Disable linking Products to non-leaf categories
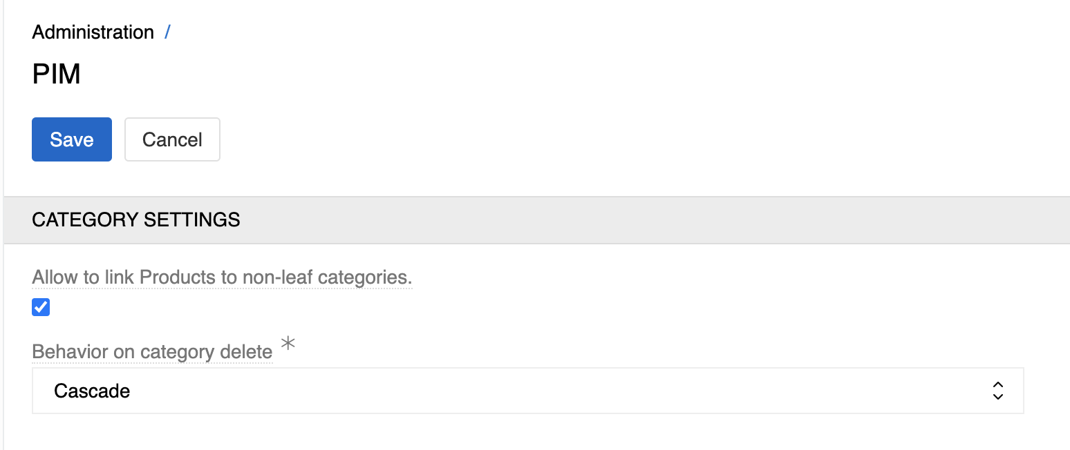The width and height of the screenshot is (1070, 450). pos(41,307)
